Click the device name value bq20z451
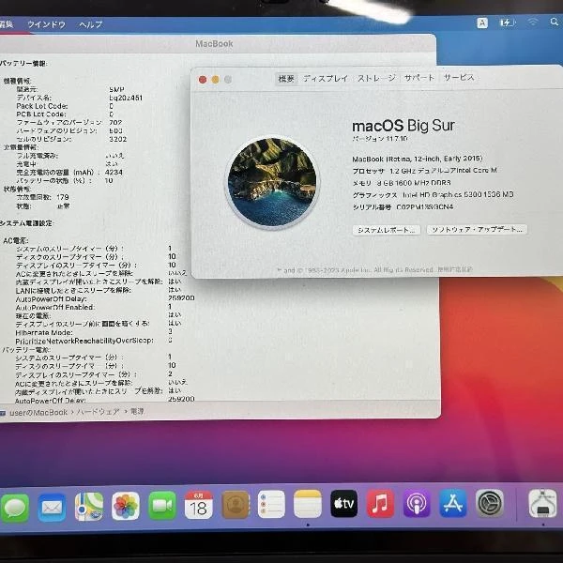This screenshot has height=563, width=563. pyautogui.click(x=126, y=98)
